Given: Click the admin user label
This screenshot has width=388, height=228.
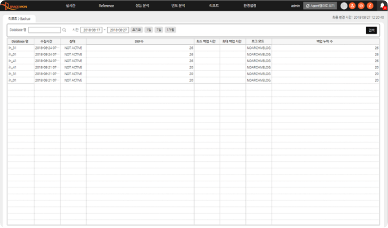Looking at the screenshot, I should [296, 6].
